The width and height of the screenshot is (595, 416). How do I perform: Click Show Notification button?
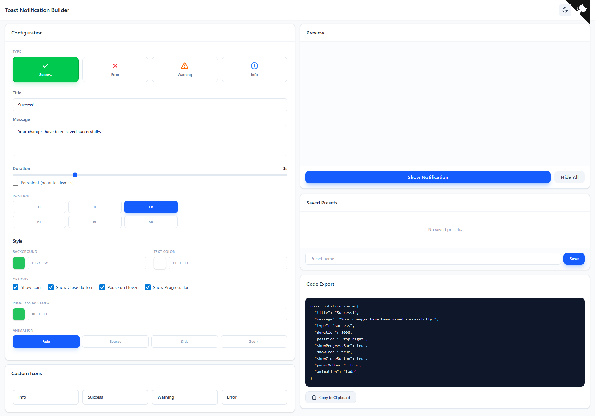click(428, 177)
